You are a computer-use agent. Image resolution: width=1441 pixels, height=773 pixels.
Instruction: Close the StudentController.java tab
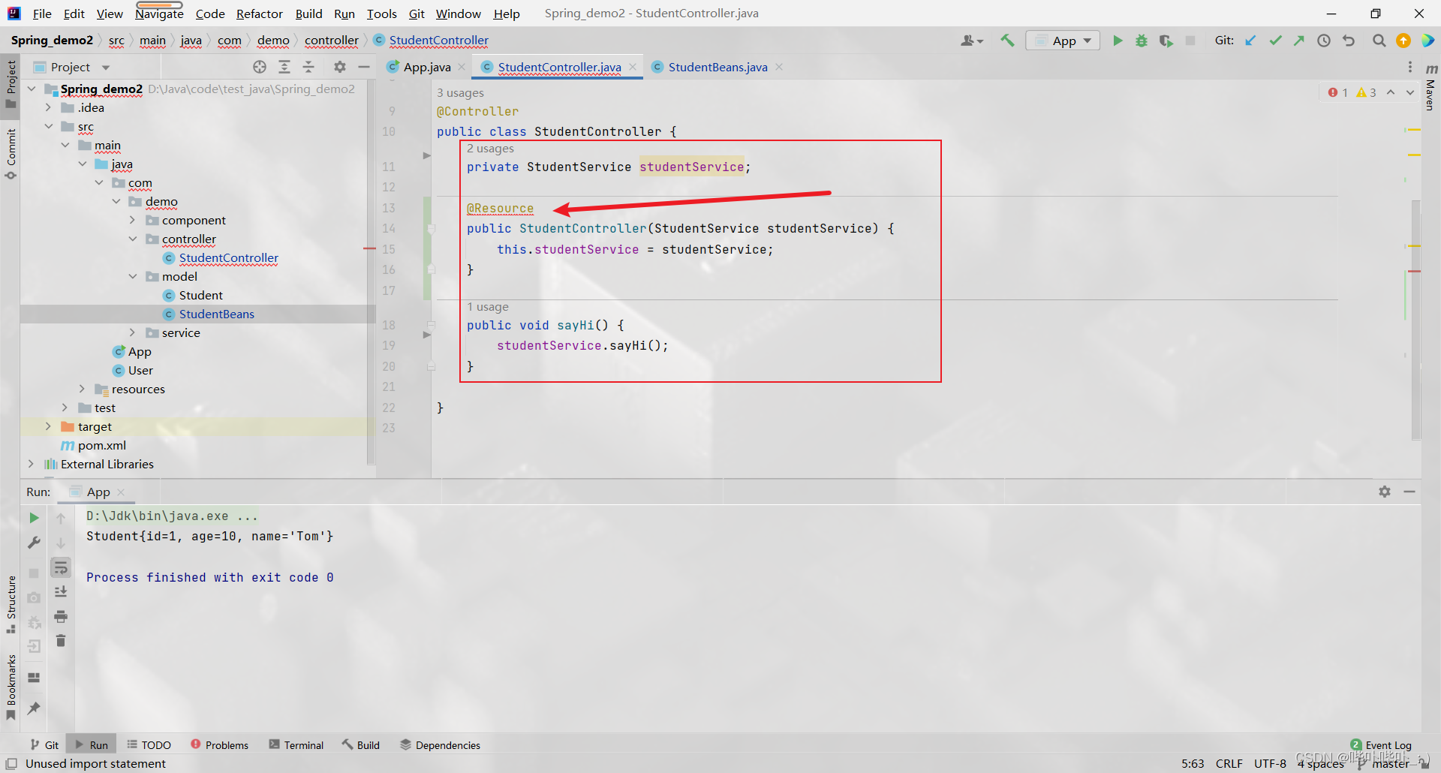[x=633, y=67]
